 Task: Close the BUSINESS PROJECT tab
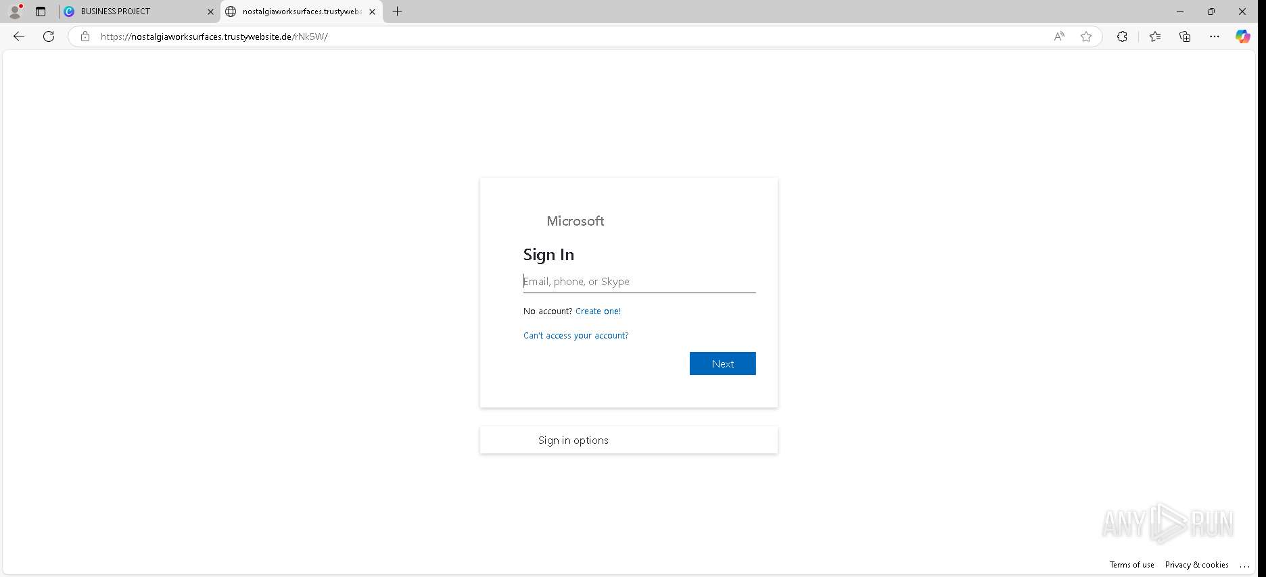tap(210, 11)
